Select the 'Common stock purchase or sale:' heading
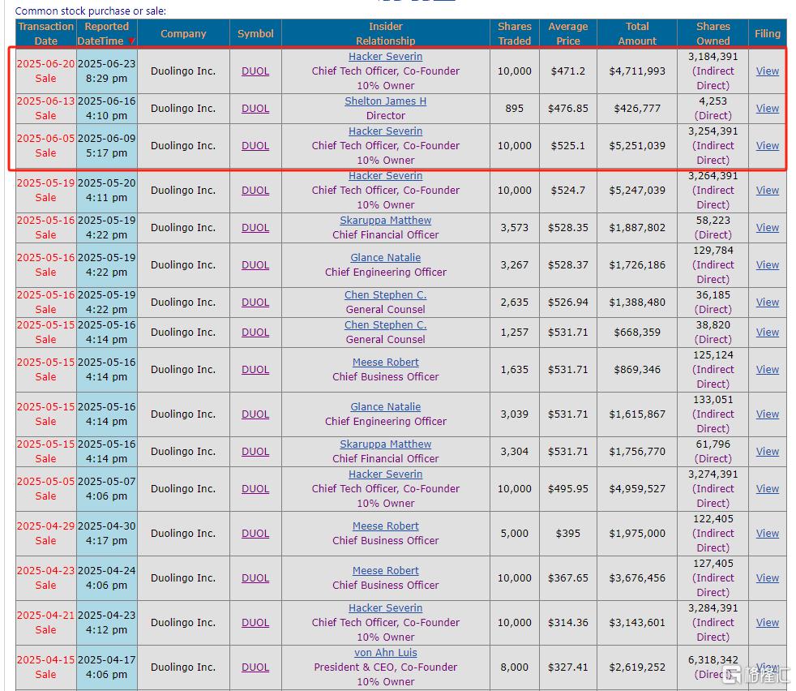Image resolution: width=796 pixels, height=691 pixels. tap(90, 11)
